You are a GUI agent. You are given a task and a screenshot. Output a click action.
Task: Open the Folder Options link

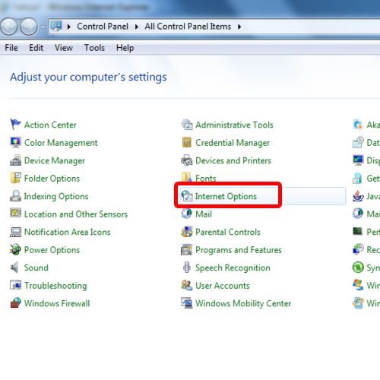52,179
